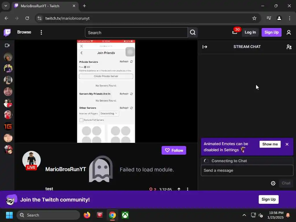This screenshot has width=296, height=222.
Task: Close the MarioBrosRunYT tab
Action: point(74,6)
